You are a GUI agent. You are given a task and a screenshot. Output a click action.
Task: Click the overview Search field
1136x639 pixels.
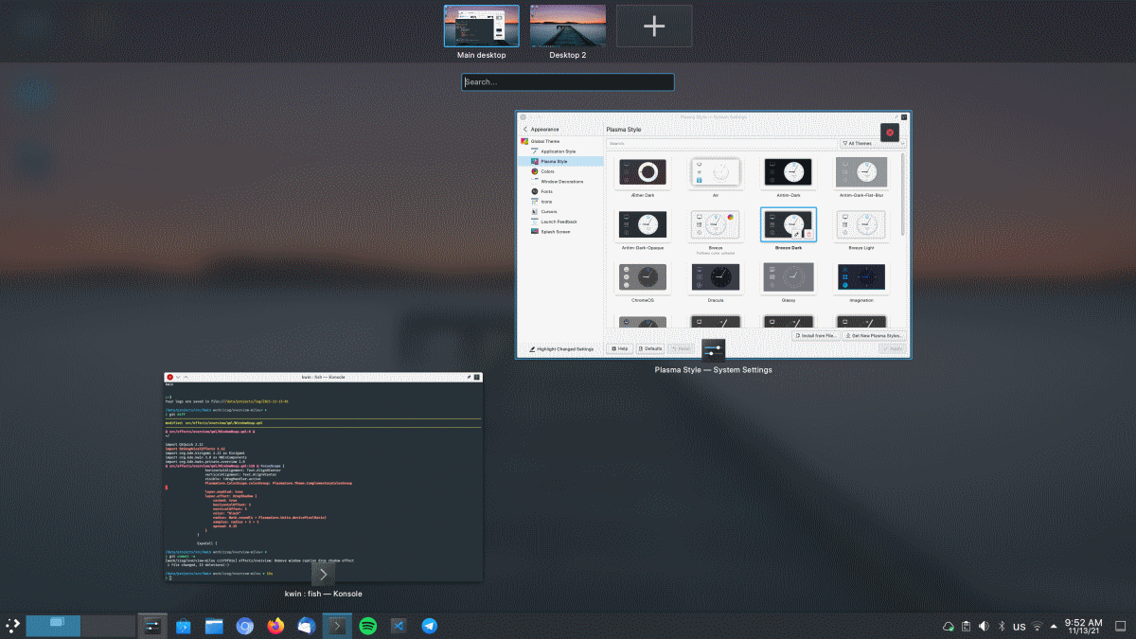coord(567,82)
